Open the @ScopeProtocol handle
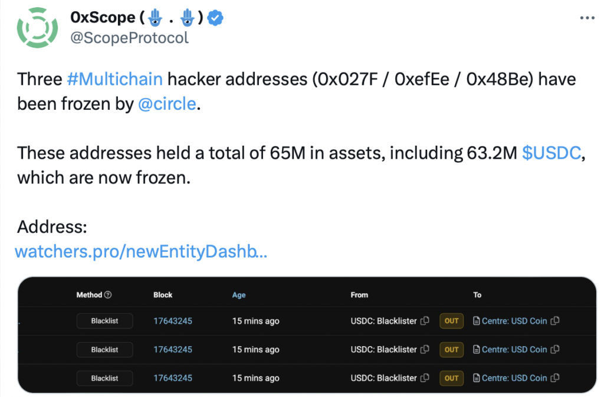604x397 pixels. [x=129, y=38]
